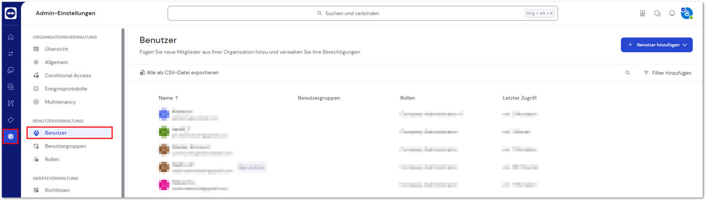
Task: Open Conditional Access menu item
Action: pos(67,75)
